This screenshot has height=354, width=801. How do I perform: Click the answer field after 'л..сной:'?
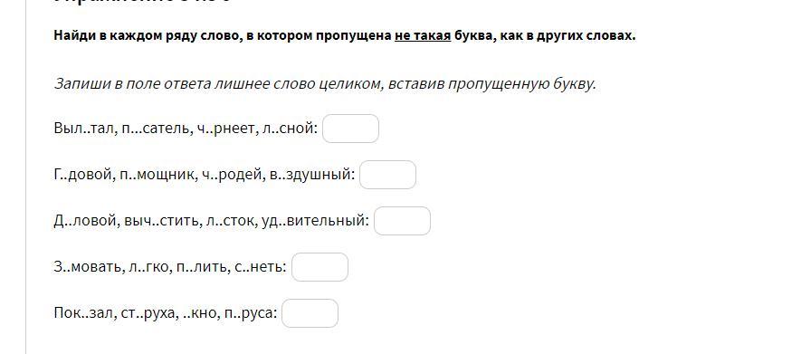[x=350, y=129]
